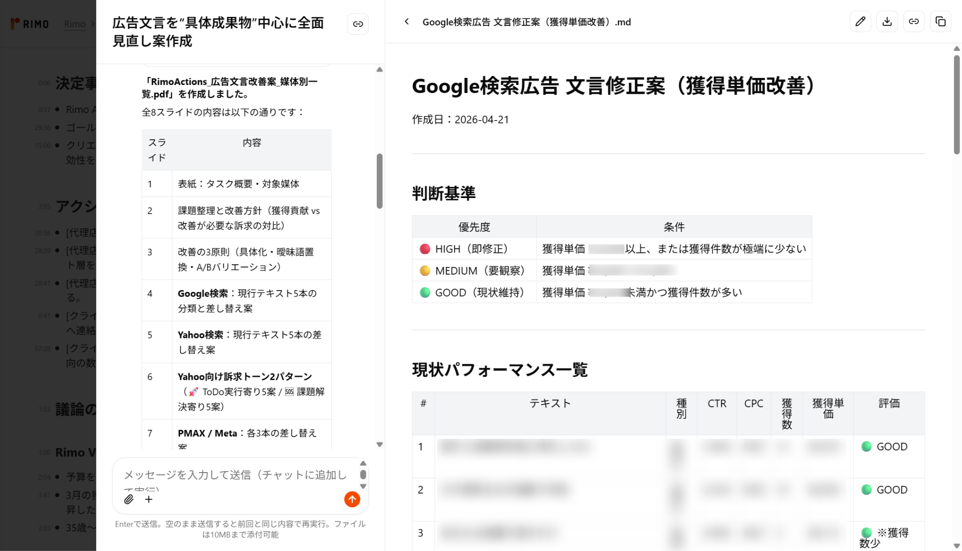Click the RIMO logo
This screenshot has width=962, height=551.
tap(30, 23)
